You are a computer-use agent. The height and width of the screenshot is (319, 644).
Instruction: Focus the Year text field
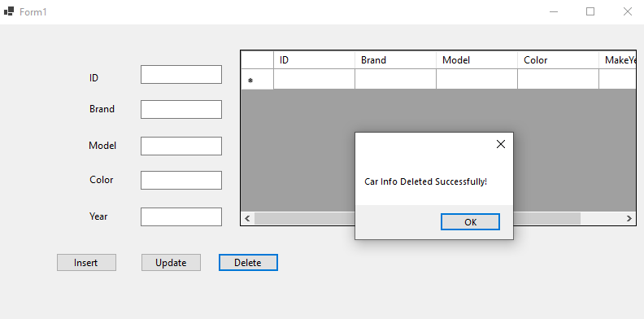click(181, 216)
